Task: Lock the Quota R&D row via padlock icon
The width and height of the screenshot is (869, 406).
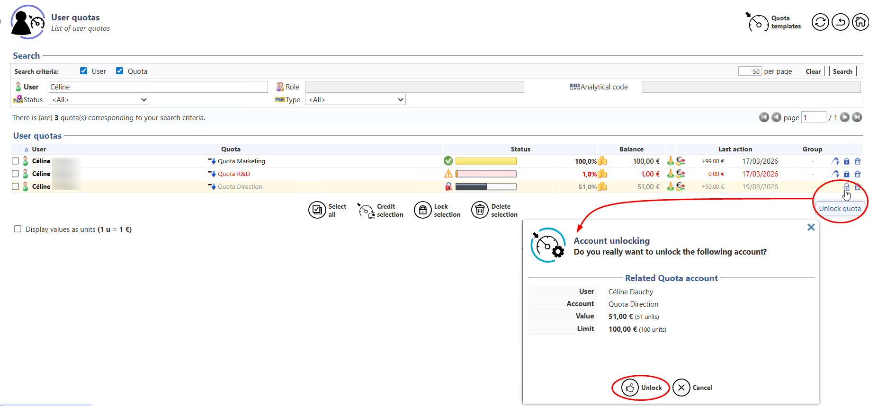Action: (x=846, y=174)
